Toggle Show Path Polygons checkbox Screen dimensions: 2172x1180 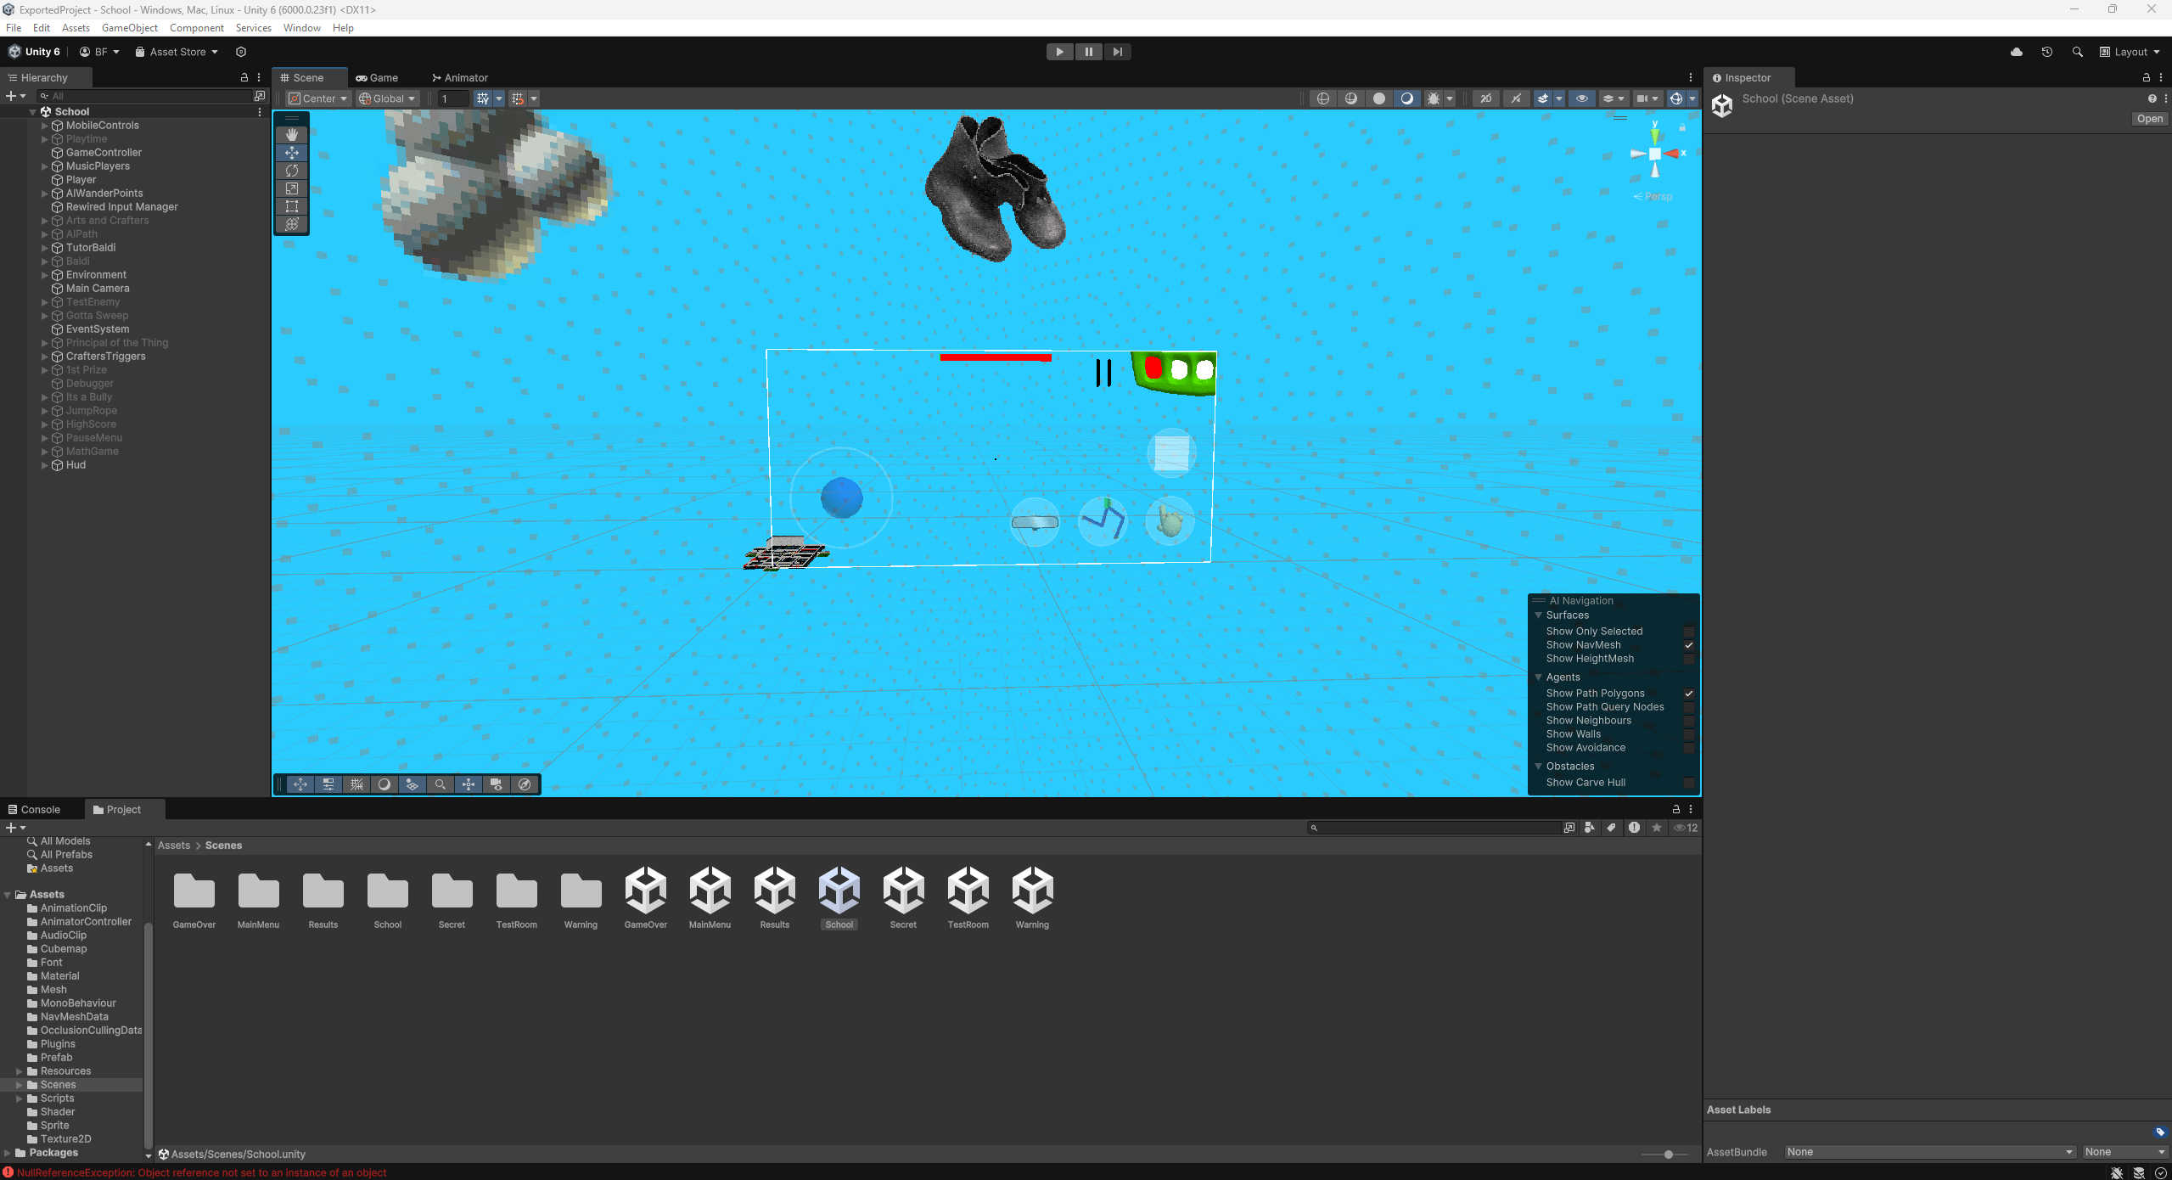1688,694
